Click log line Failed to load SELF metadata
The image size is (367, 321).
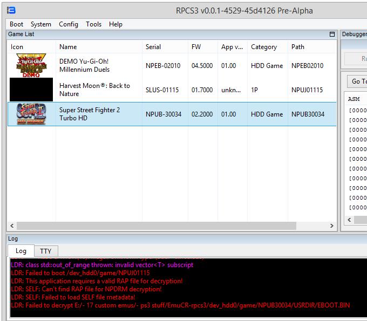(x=73, y=297)
